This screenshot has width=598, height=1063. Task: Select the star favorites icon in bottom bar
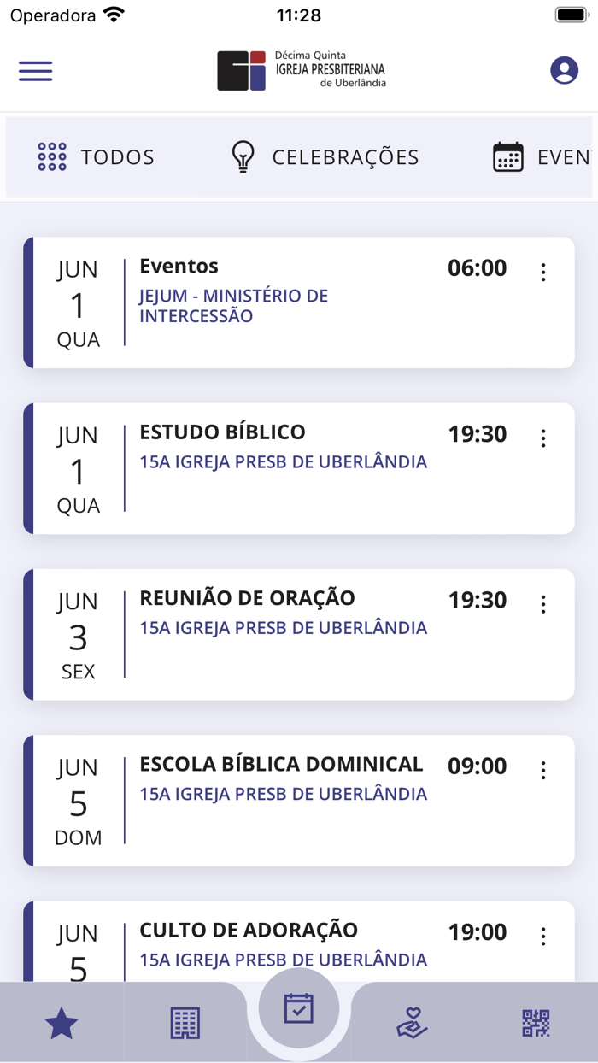(61, 1022)
